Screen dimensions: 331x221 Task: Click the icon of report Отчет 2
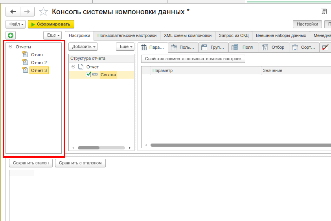click(x=25, y=62)
